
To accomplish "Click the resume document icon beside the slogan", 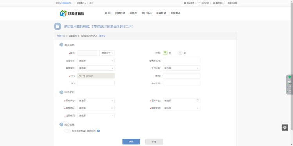I will tap(57, 26).
